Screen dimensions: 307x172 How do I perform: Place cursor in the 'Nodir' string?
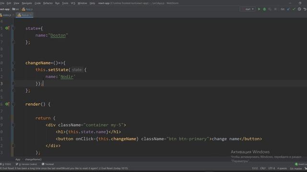coord(67,77)
